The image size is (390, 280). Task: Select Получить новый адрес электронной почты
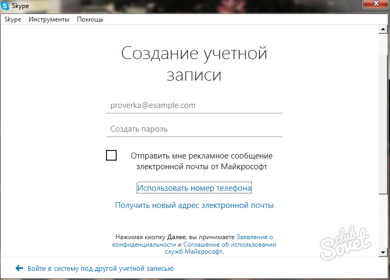pyautogui.click(x=194, y=205)
